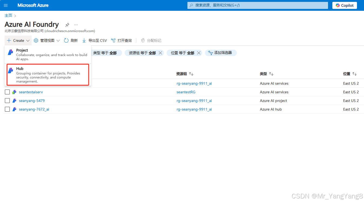
Task: Sort by 类型 column
Action: click(267, 74)
